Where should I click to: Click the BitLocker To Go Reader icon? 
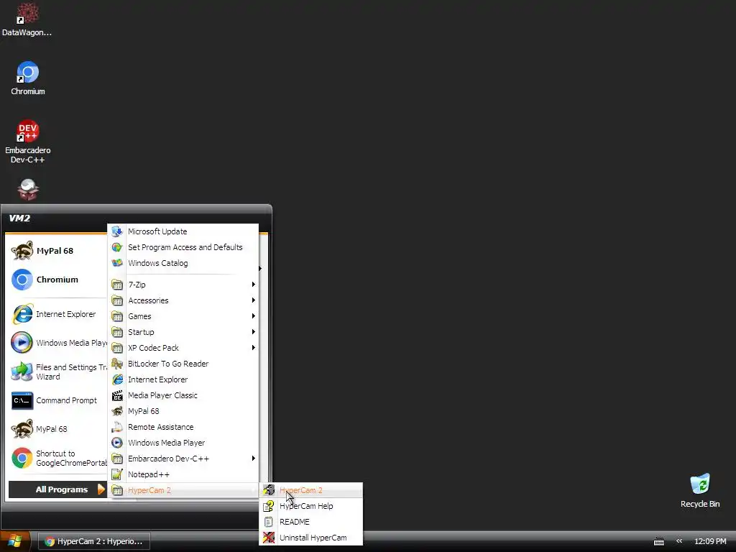click(117, 364)
